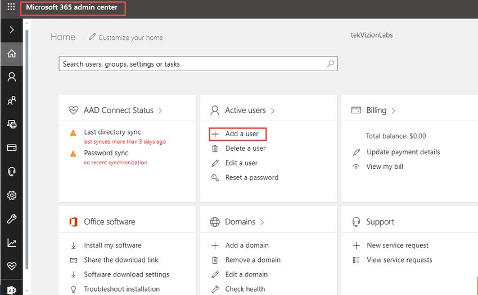Open AAD Connect Status card chevron
Viewport: 478px width, 295px height.
160,110
